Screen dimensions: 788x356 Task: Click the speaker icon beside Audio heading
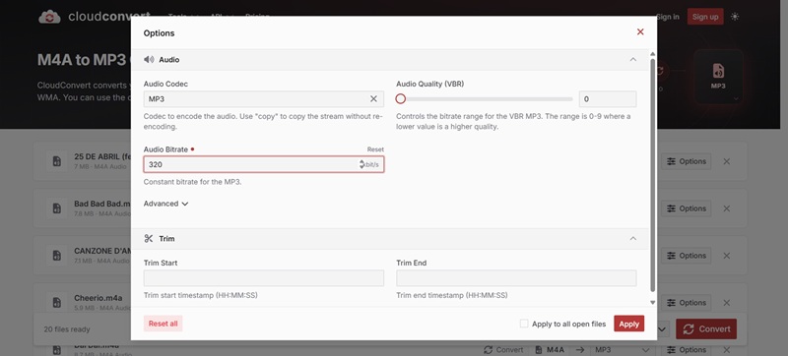point(149,60)
